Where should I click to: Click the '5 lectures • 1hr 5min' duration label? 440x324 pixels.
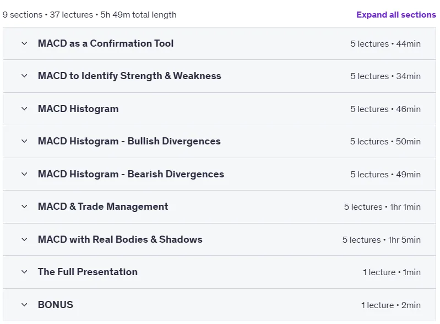click(382, 240)
